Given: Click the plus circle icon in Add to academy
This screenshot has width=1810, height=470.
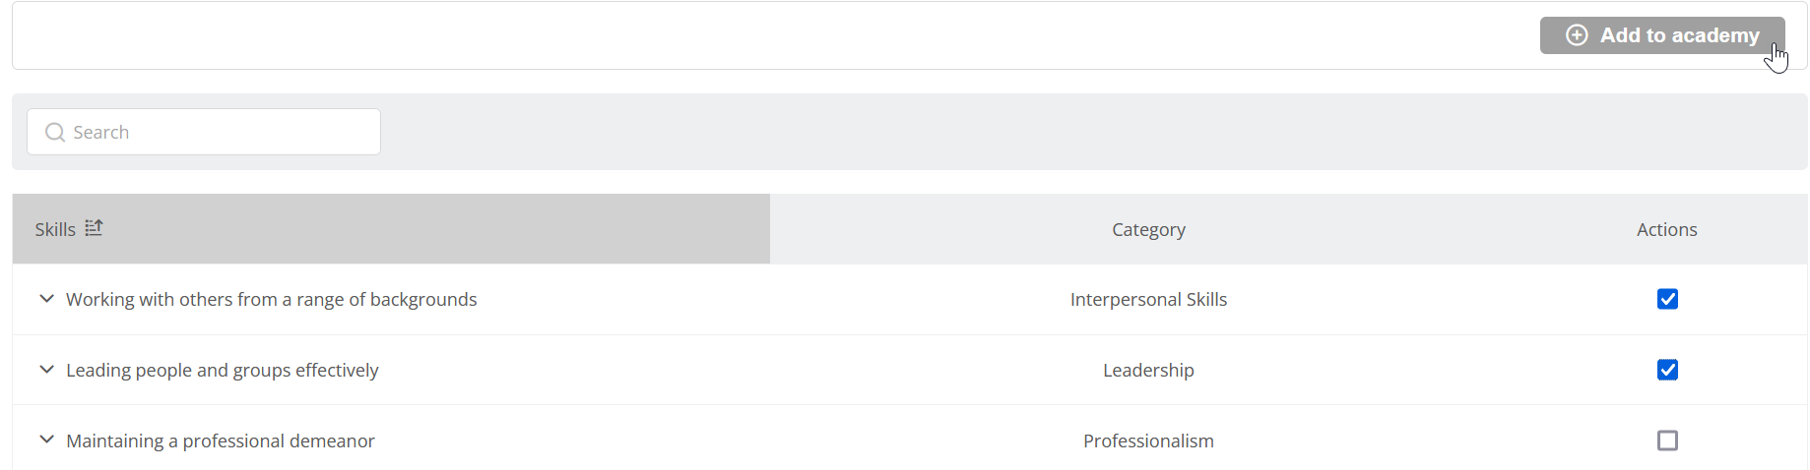Looking at the screenshot, I should click(1577, 35).
